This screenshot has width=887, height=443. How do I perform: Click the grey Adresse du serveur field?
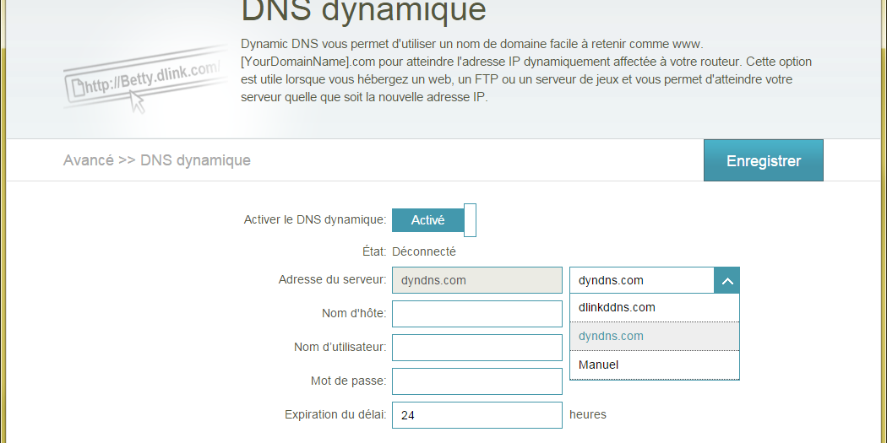tap(477, 280)
